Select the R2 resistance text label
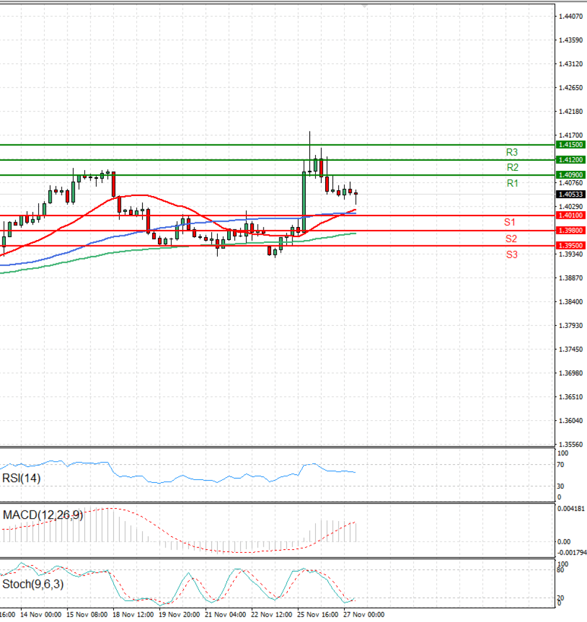Viewport: 587px width, 622px height. click(512, 167)
